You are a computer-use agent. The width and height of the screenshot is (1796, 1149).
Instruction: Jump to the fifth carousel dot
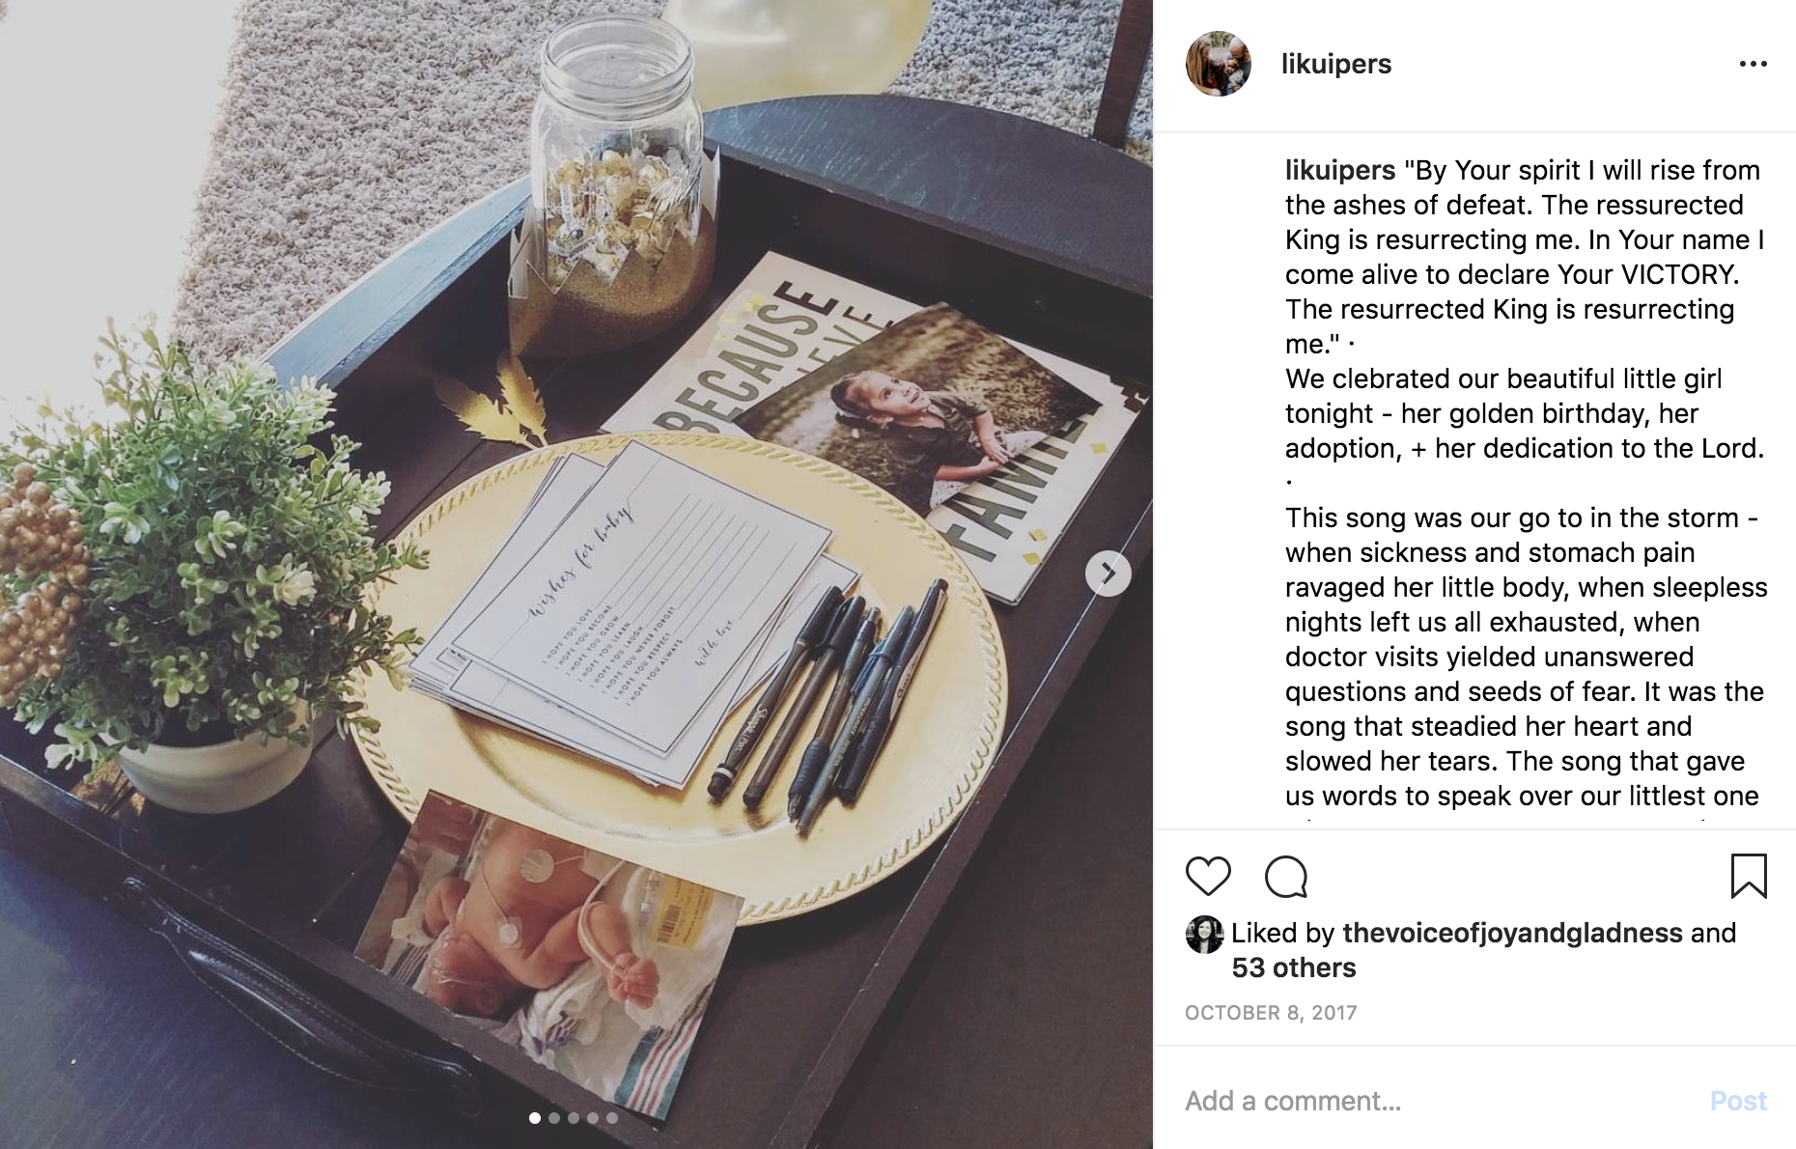tap(612, 1118)
